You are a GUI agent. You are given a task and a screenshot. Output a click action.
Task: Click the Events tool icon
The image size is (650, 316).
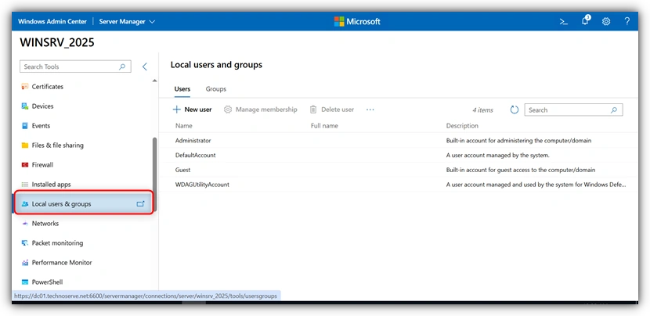click(24, 125)
